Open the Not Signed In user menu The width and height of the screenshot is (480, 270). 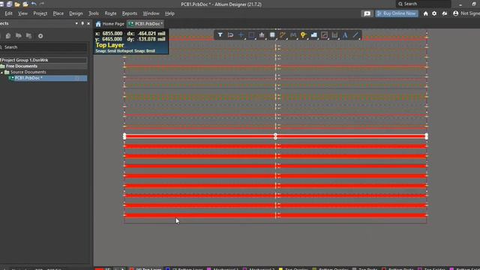pos(466,13)
